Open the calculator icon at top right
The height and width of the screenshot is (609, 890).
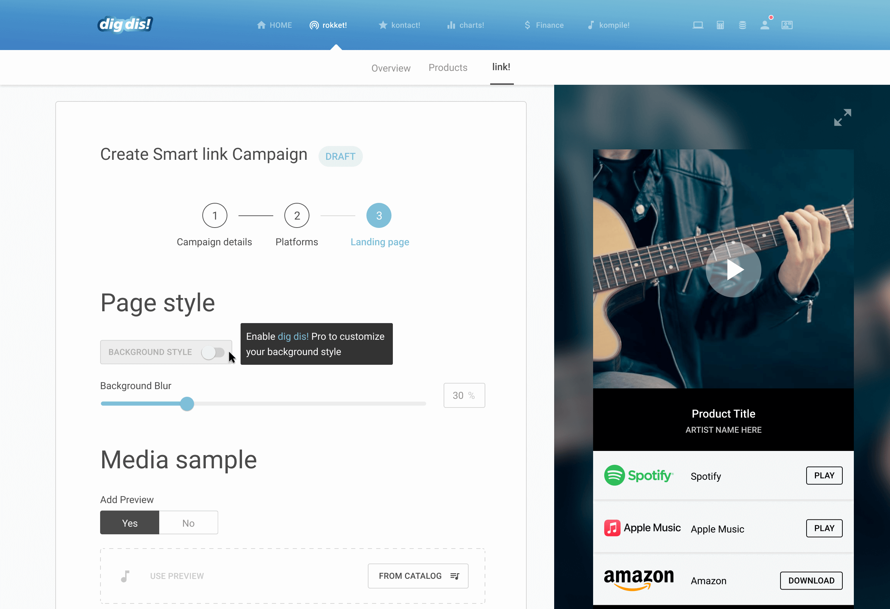[x=720, y=25]
